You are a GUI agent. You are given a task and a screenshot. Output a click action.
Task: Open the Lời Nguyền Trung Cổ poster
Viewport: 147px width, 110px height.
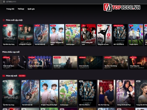point(25,35)
